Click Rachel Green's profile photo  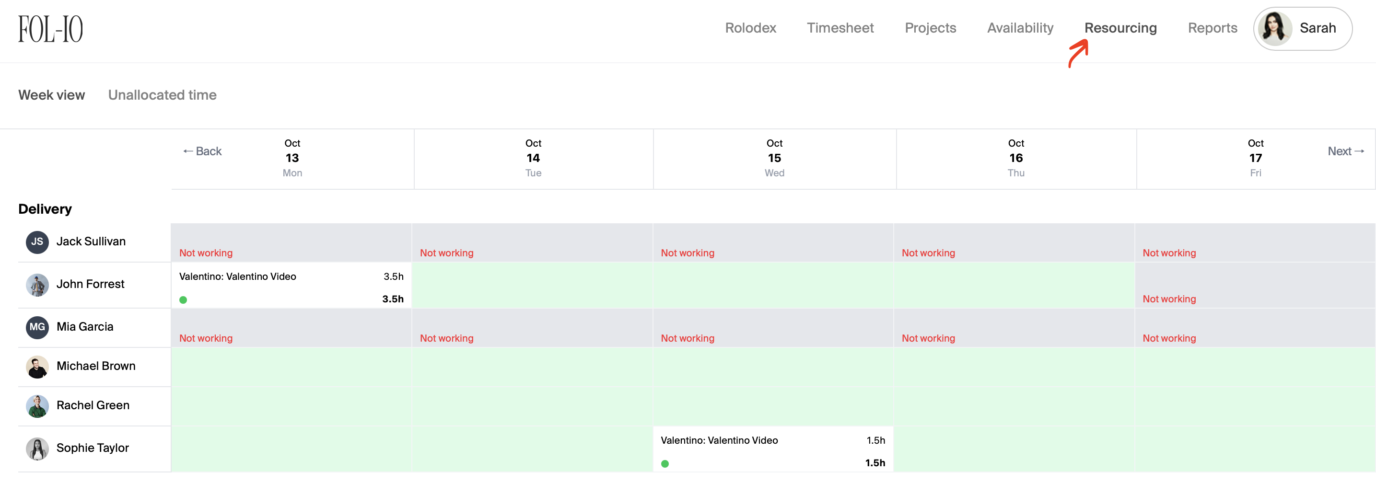pyautogui.click(x=37, y=406)
